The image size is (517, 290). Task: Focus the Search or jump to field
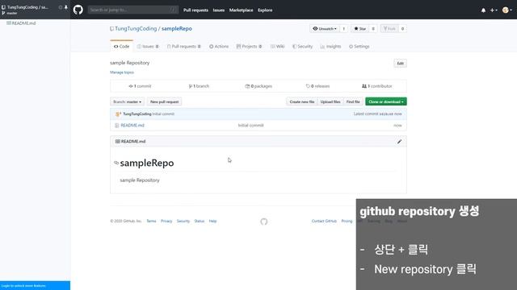[132, 10]
